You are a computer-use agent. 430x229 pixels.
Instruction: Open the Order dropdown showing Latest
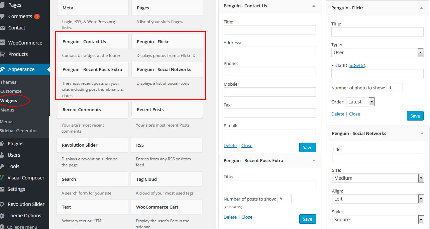pos(360,102)
